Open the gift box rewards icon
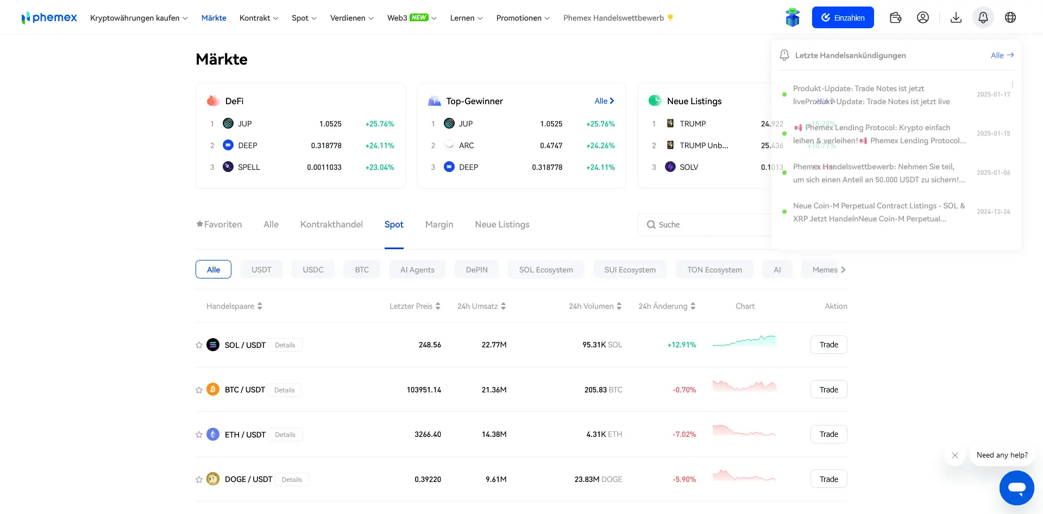 793,17
